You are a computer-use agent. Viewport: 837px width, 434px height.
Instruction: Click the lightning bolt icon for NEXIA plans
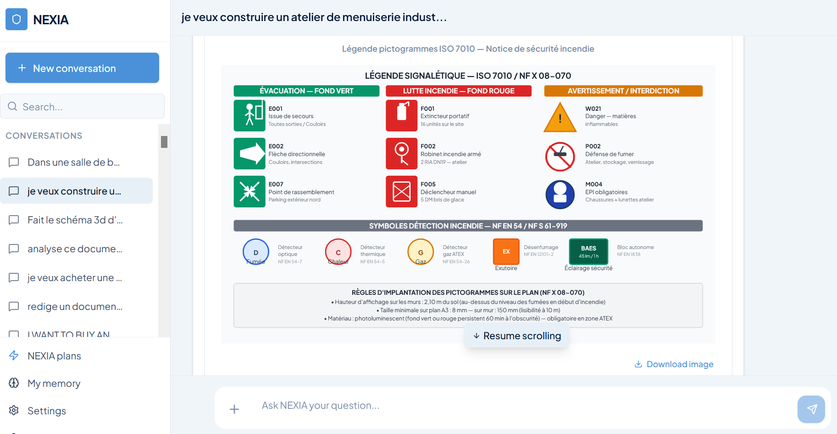14,355
